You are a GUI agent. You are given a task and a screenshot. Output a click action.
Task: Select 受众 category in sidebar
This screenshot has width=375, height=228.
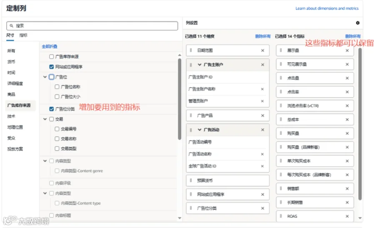11,138
